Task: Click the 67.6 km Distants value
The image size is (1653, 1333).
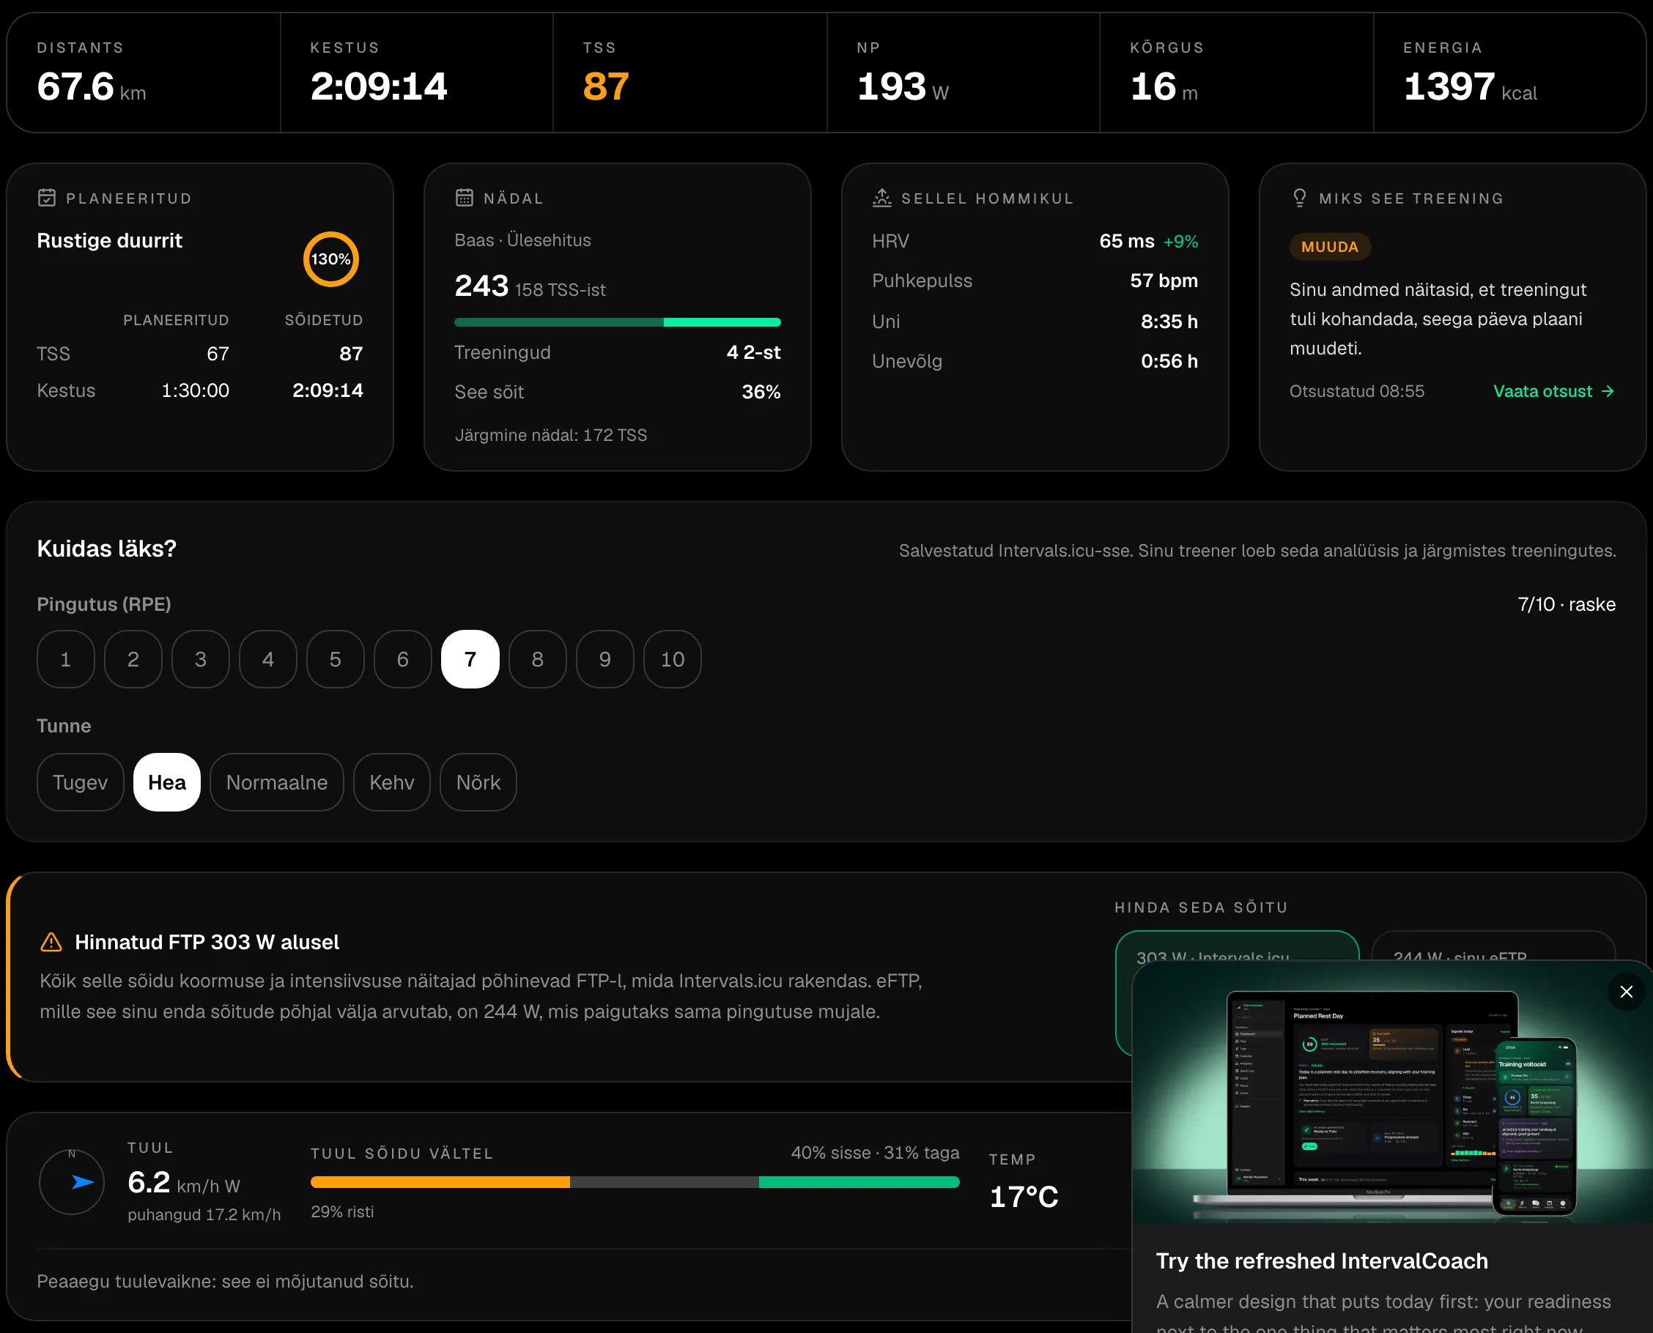Action: click(x=92, y=86)
